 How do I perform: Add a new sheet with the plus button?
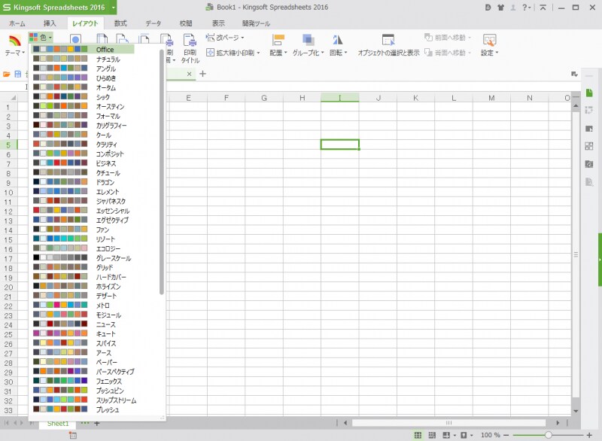pyautogui.click(x=96, y=424)
